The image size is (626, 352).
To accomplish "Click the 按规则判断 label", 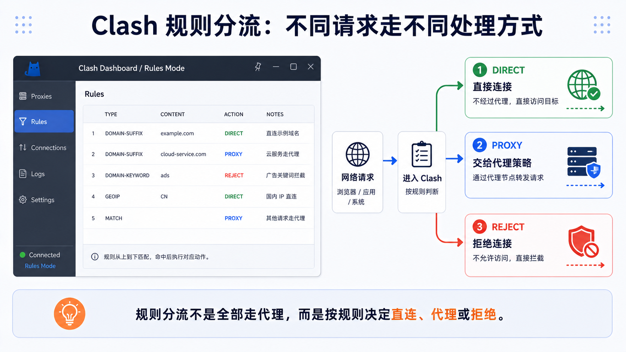I will click(422, 192).
